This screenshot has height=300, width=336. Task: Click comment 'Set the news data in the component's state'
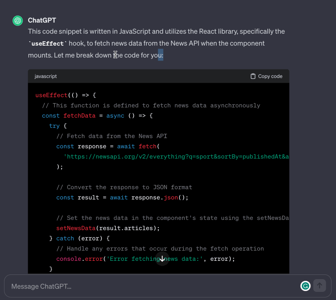tap(173, 218)
